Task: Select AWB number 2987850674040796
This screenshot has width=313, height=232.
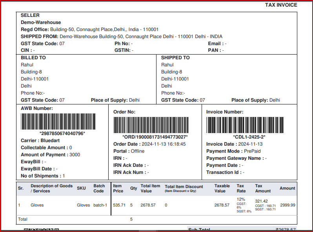Action: coord(62,133)
